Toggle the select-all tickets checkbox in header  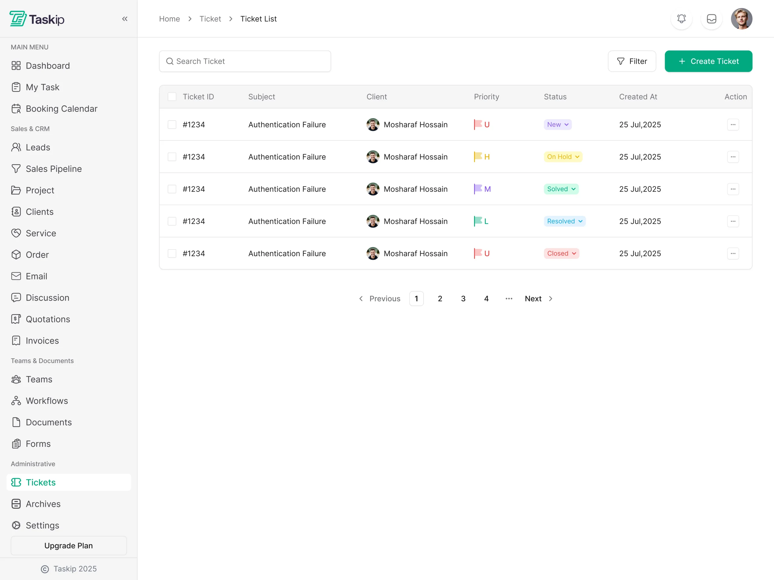click(172, 97)
